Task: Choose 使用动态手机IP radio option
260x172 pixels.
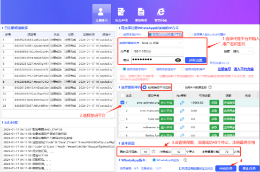Action: (x=124, y=69)
